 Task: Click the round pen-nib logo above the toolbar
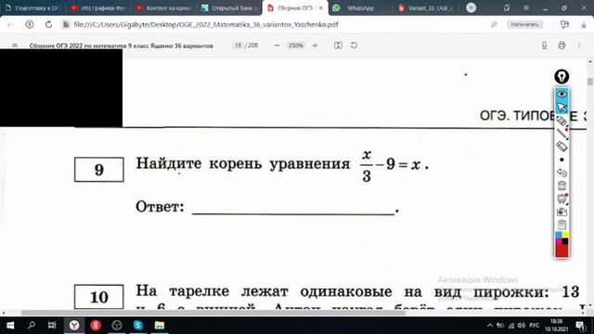click(562, 76)
